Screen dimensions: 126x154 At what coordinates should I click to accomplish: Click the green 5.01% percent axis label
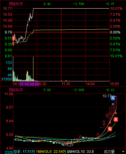pos(115,44)
